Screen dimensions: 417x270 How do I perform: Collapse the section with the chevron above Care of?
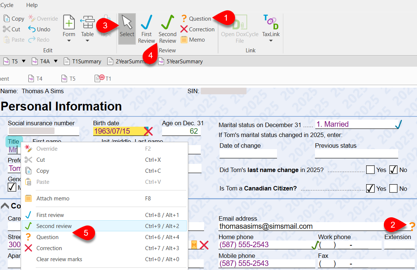pos(5,206)
